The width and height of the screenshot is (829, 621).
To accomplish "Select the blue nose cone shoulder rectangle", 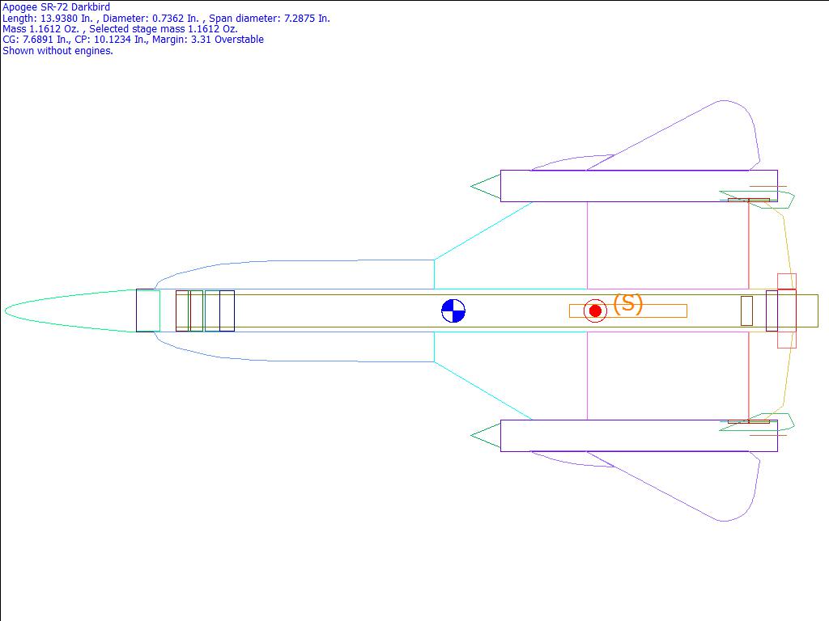I will pyautogui.click(x=147, y=310).
